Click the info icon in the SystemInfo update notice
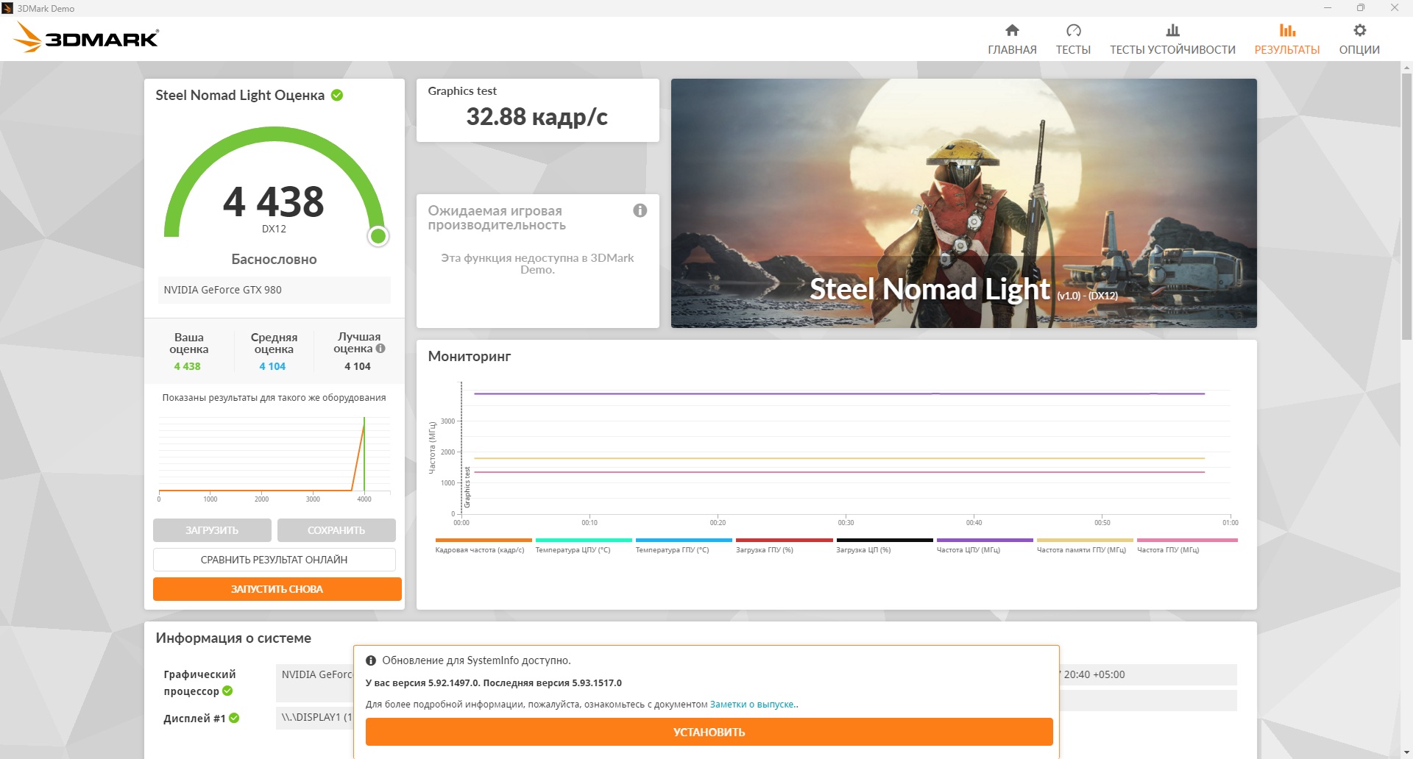This screenshot has height=759, width=1413. click(x=371, y=660)
